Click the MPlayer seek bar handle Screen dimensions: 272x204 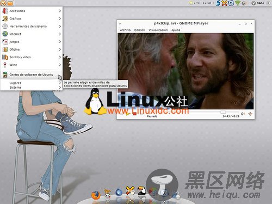(223, 112)
